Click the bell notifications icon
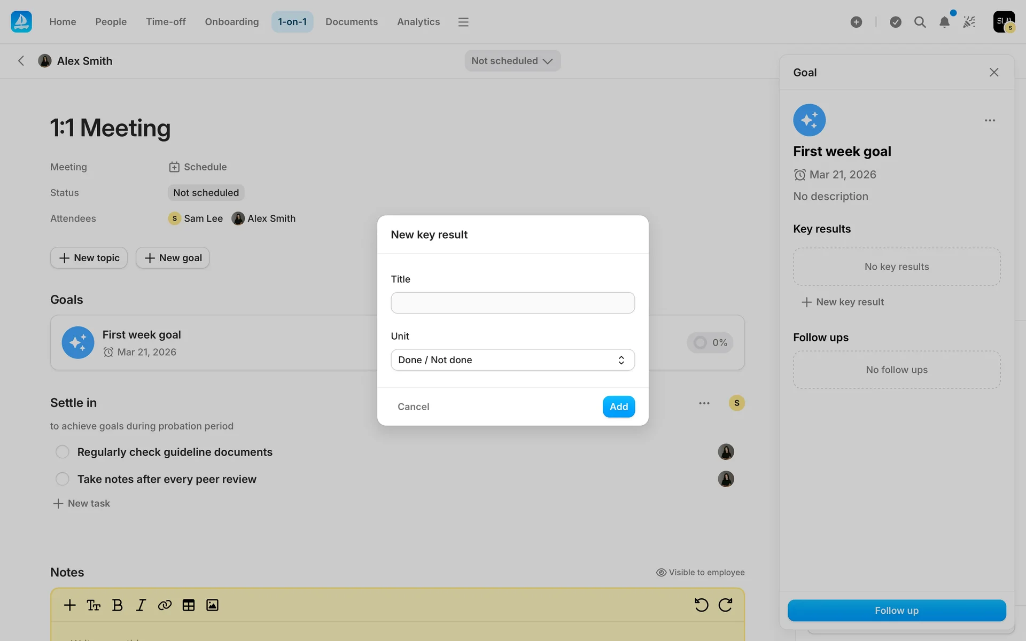Viewport: 1026px width, 641px height. (x=944, y=22)
